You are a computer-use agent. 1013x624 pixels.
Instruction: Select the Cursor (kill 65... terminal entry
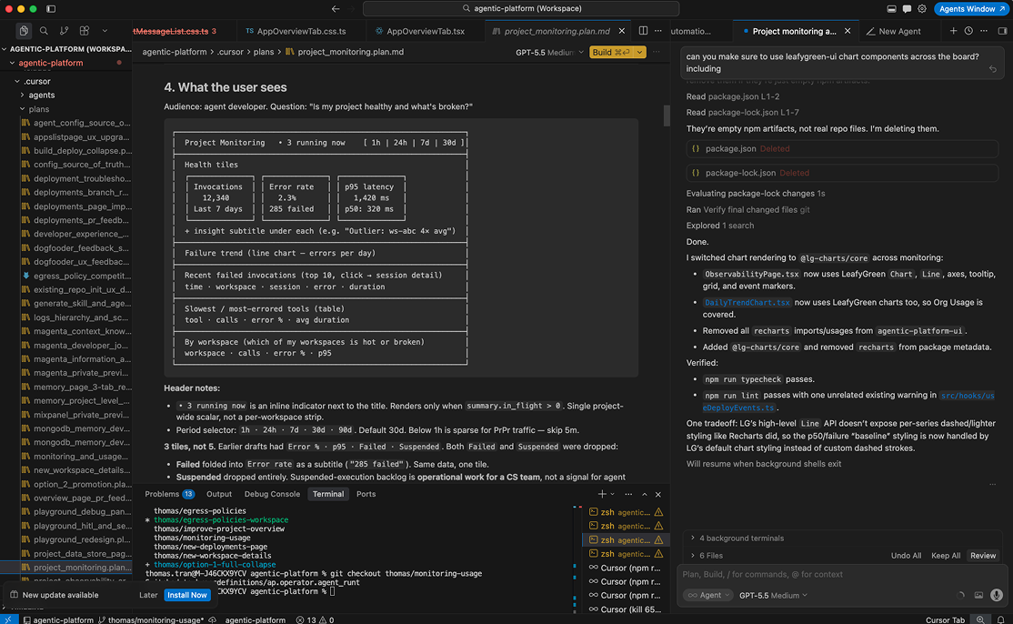(626, 609)
